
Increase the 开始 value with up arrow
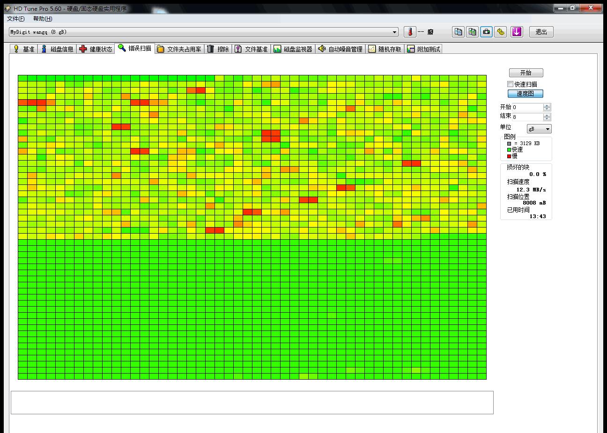[547, 105]
